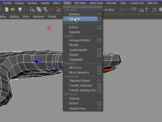Select by component type mode icon
Image resolution: width=162 pixels, height=122 pixels.
(x=45, y=10)
